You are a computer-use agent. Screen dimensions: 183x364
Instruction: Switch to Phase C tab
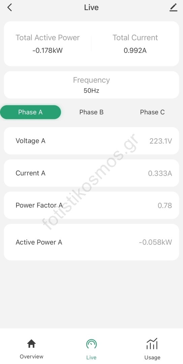152,112
